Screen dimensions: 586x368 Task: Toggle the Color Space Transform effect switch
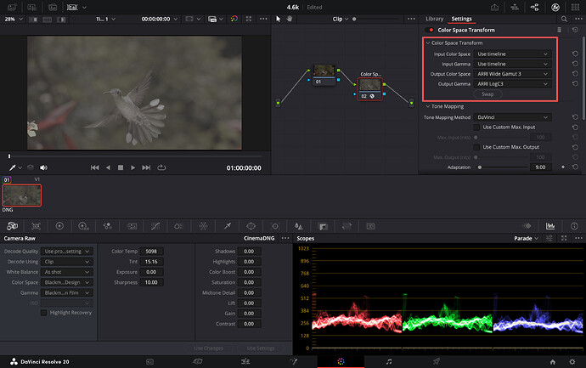pos(430,30)
